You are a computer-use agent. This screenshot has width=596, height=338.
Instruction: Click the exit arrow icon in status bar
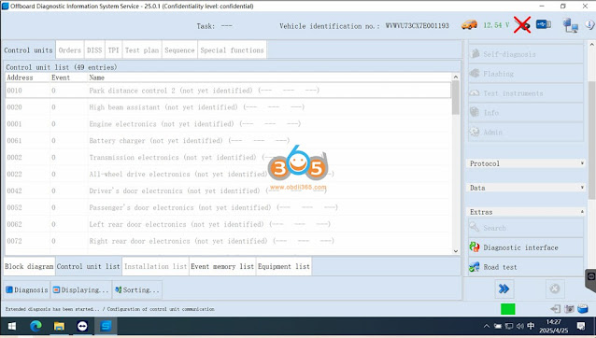555,309
